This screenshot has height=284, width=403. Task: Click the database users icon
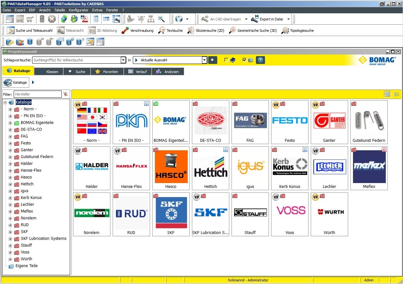point(20,42)
